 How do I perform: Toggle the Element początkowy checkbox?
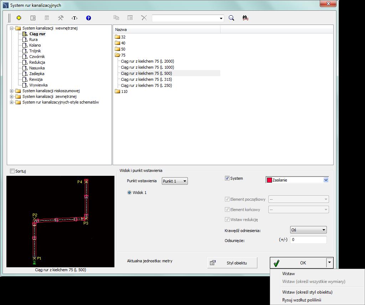[227, 199]
